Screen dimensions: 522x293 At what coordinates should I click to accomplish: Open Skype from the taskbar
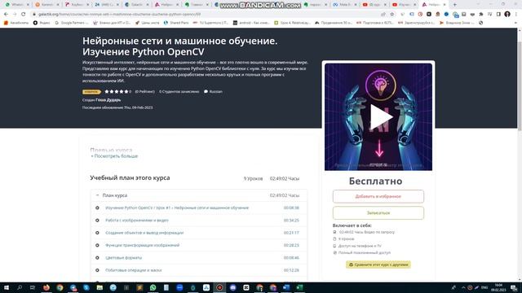point(86,287)
